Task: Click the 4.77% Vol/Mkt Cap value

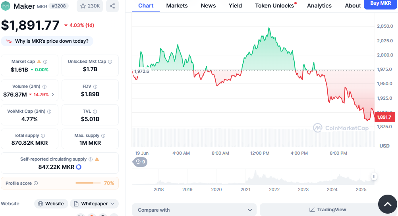Action: (29, 119)
